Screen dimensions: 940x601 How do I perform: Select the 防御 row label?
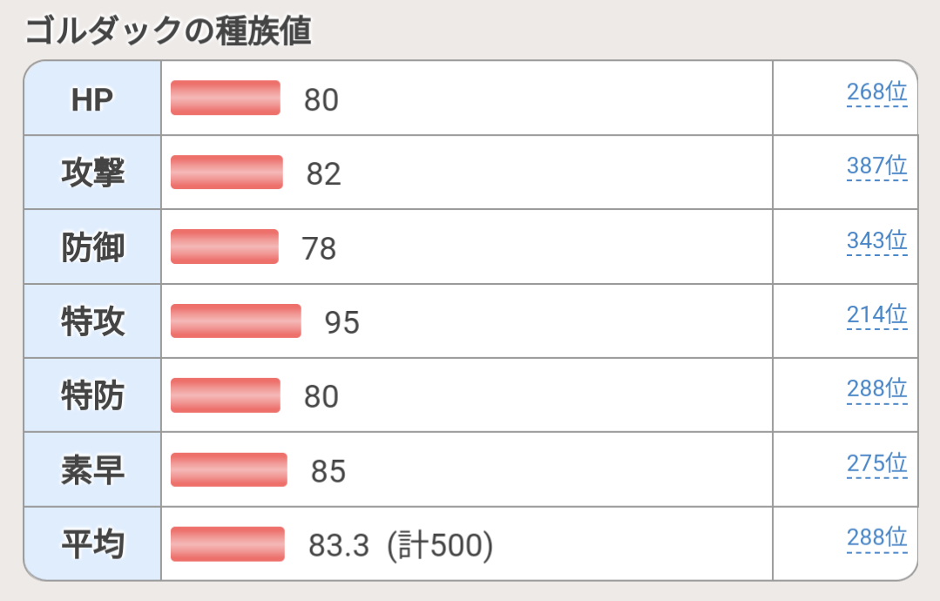[92, 248]
